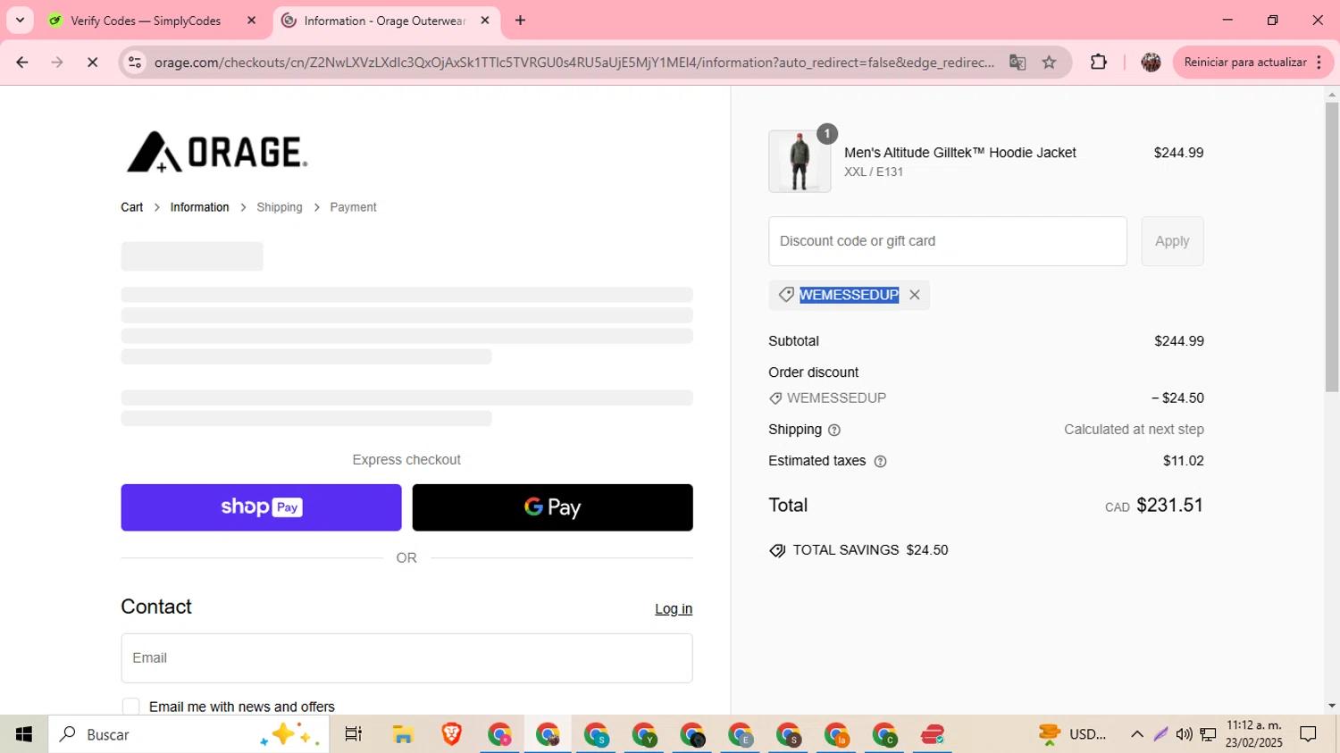The height and width of the screenshot is (753, 1340).
Task: Click the $231.51 total amount
Action: [1169, 506]
